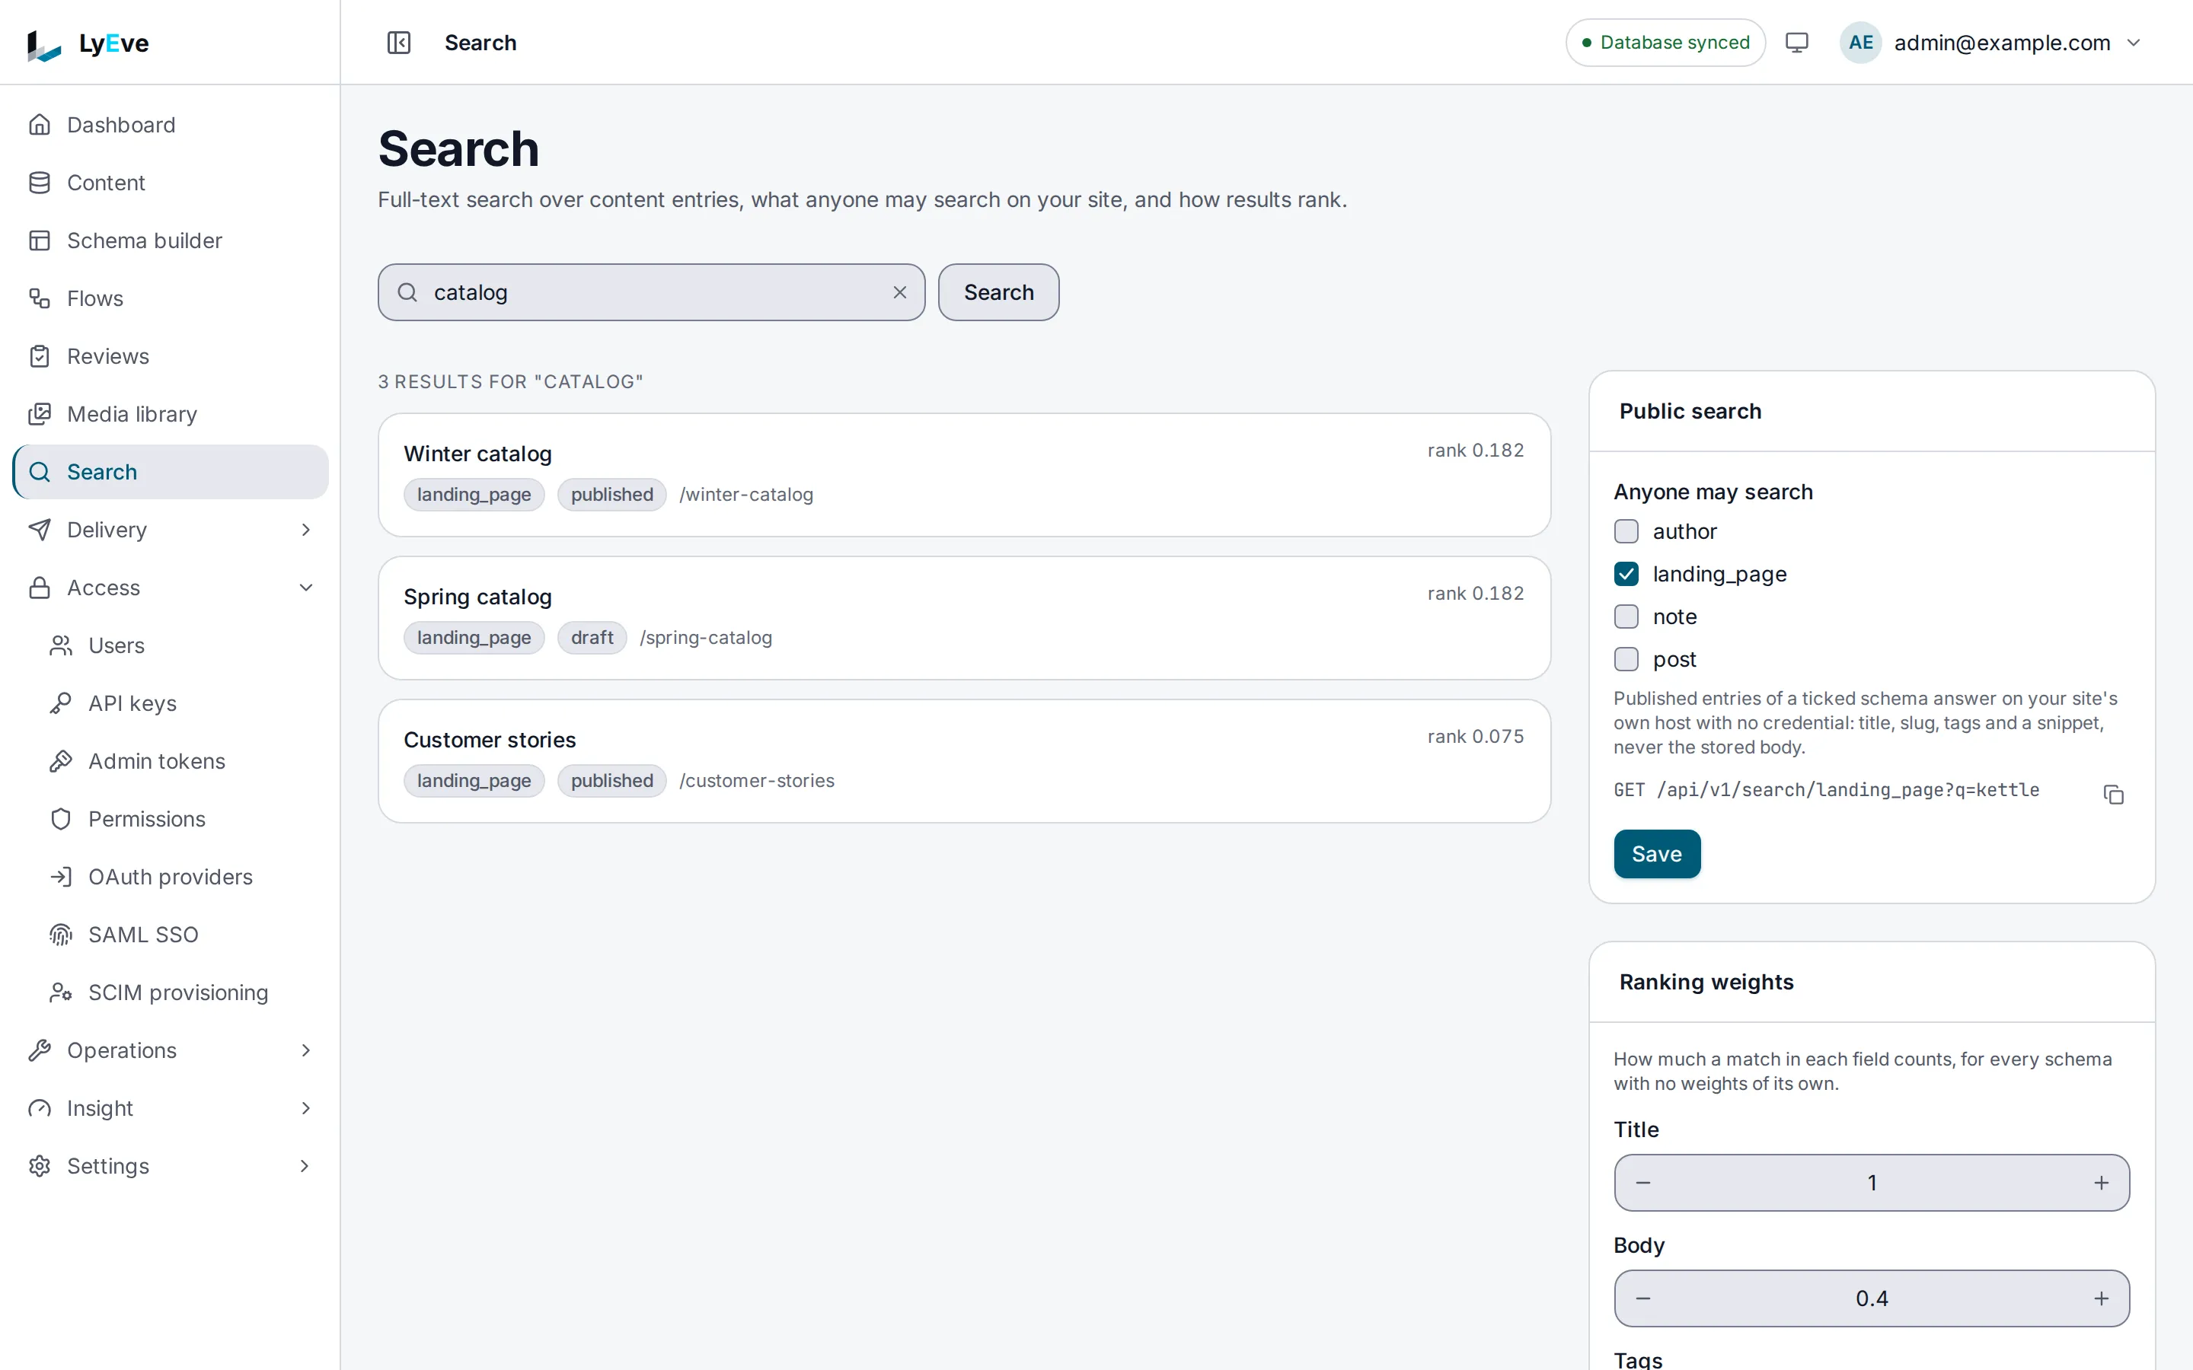2193x1370 pixels.
Task: Tick the author schema checkbox
Action: 1626,531
